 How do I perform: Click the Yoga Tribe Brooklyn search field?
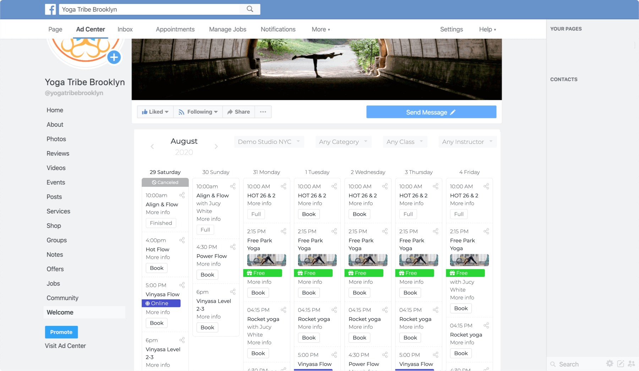(x=149, y=10)
